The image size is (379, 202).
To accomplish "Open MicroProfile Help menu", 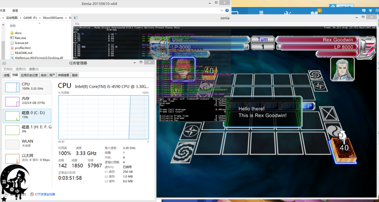I will [x=177, y=28].
